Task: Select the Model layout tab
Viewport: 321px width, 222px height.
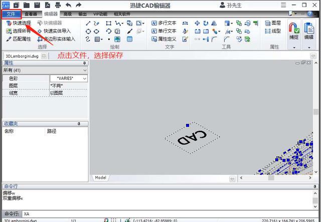Action: [x=100, y=177]
